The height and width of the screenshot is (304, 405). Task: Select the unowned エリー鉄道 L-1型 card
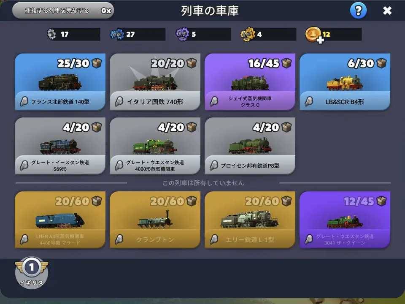pyautogui.click(x=250, y=220)
